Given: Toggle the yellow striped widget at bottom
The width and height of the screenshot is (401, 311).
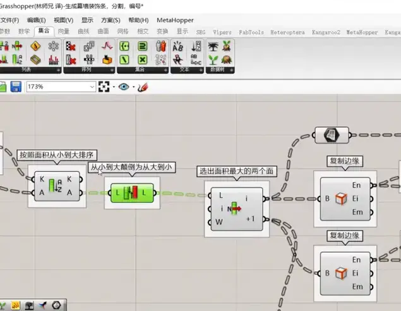Looking at the screenshot, I should click(x=16, y=305).
